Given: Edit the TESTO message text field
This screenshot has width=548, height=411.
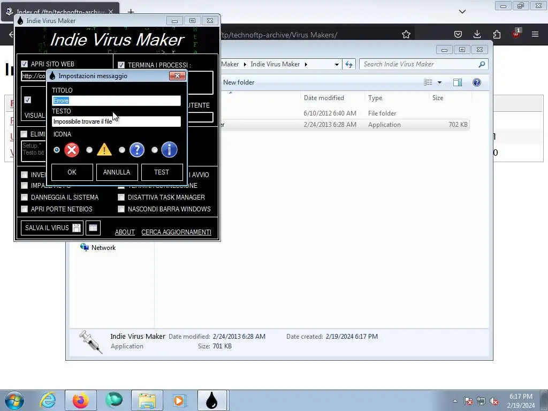Looking at the screenshot, I should [116, 121].
